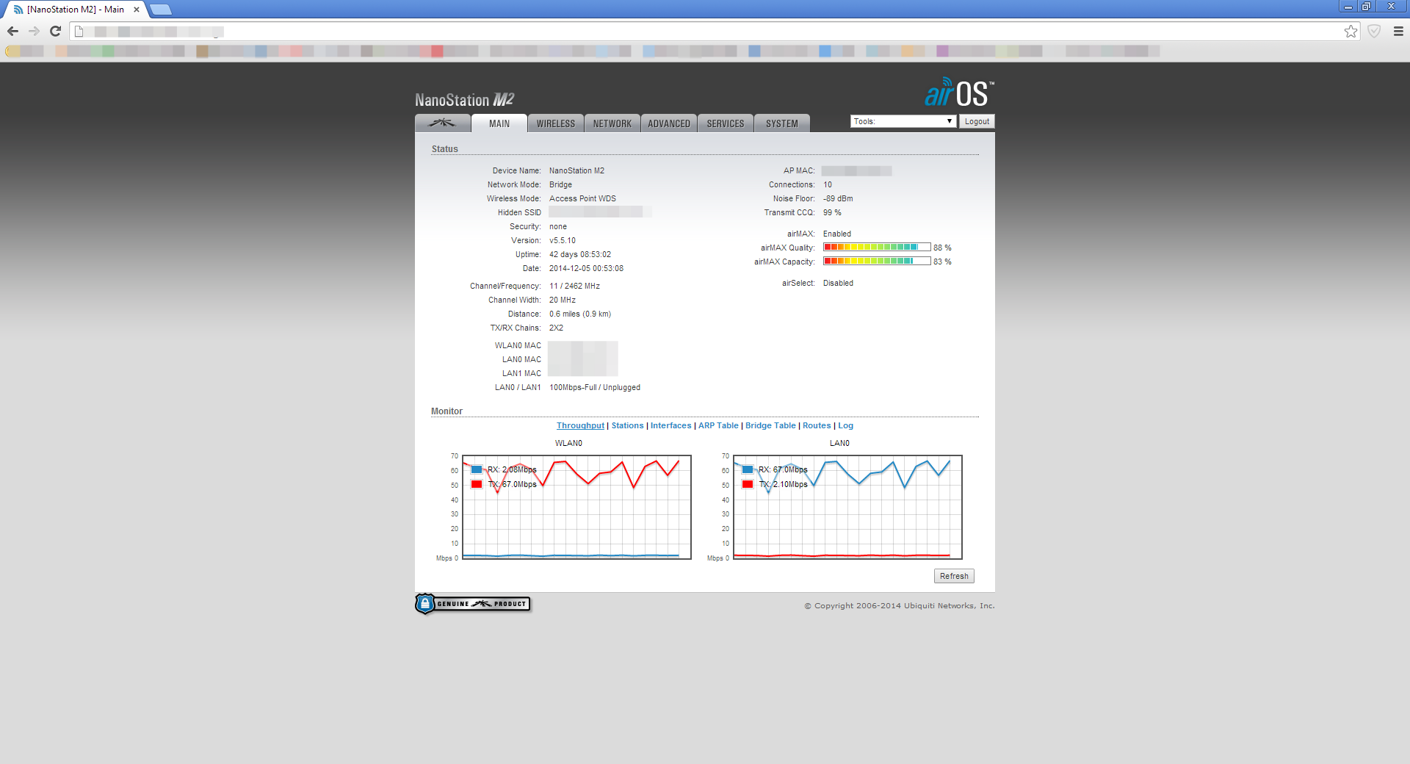Open the WIRELESS tab
This screenshot has width=1410, height=764.
[x=556, y=123]
